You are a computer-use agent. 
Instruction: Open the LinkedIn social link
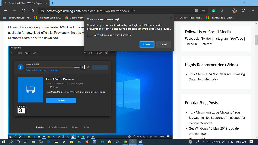tap(191, 44)
